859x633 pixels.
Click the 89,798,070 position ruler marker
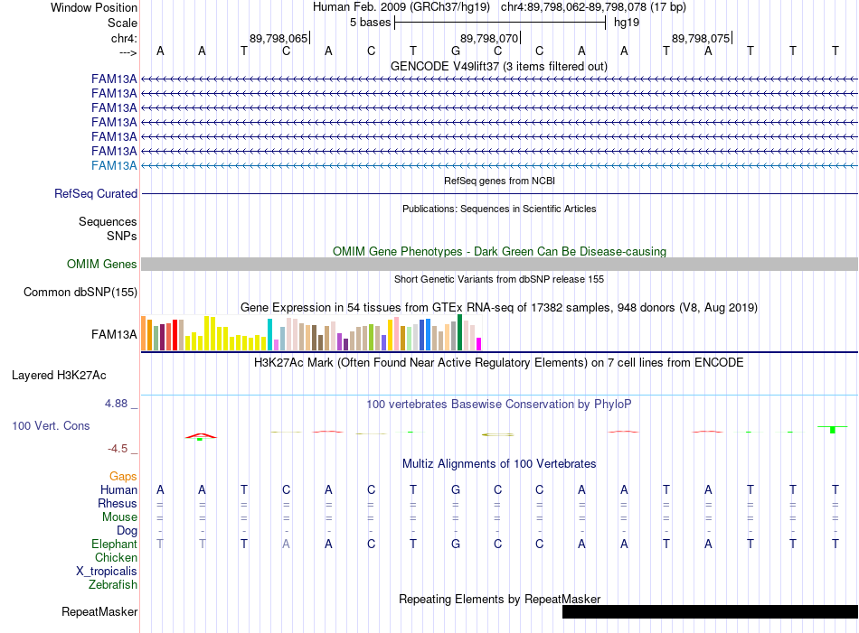coord(489,38)
